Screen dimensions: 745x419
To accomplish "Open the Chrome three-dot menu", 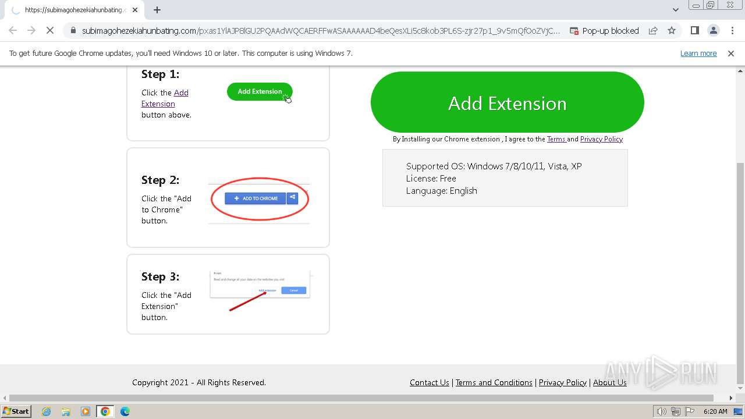I will (x=732, y=30).
